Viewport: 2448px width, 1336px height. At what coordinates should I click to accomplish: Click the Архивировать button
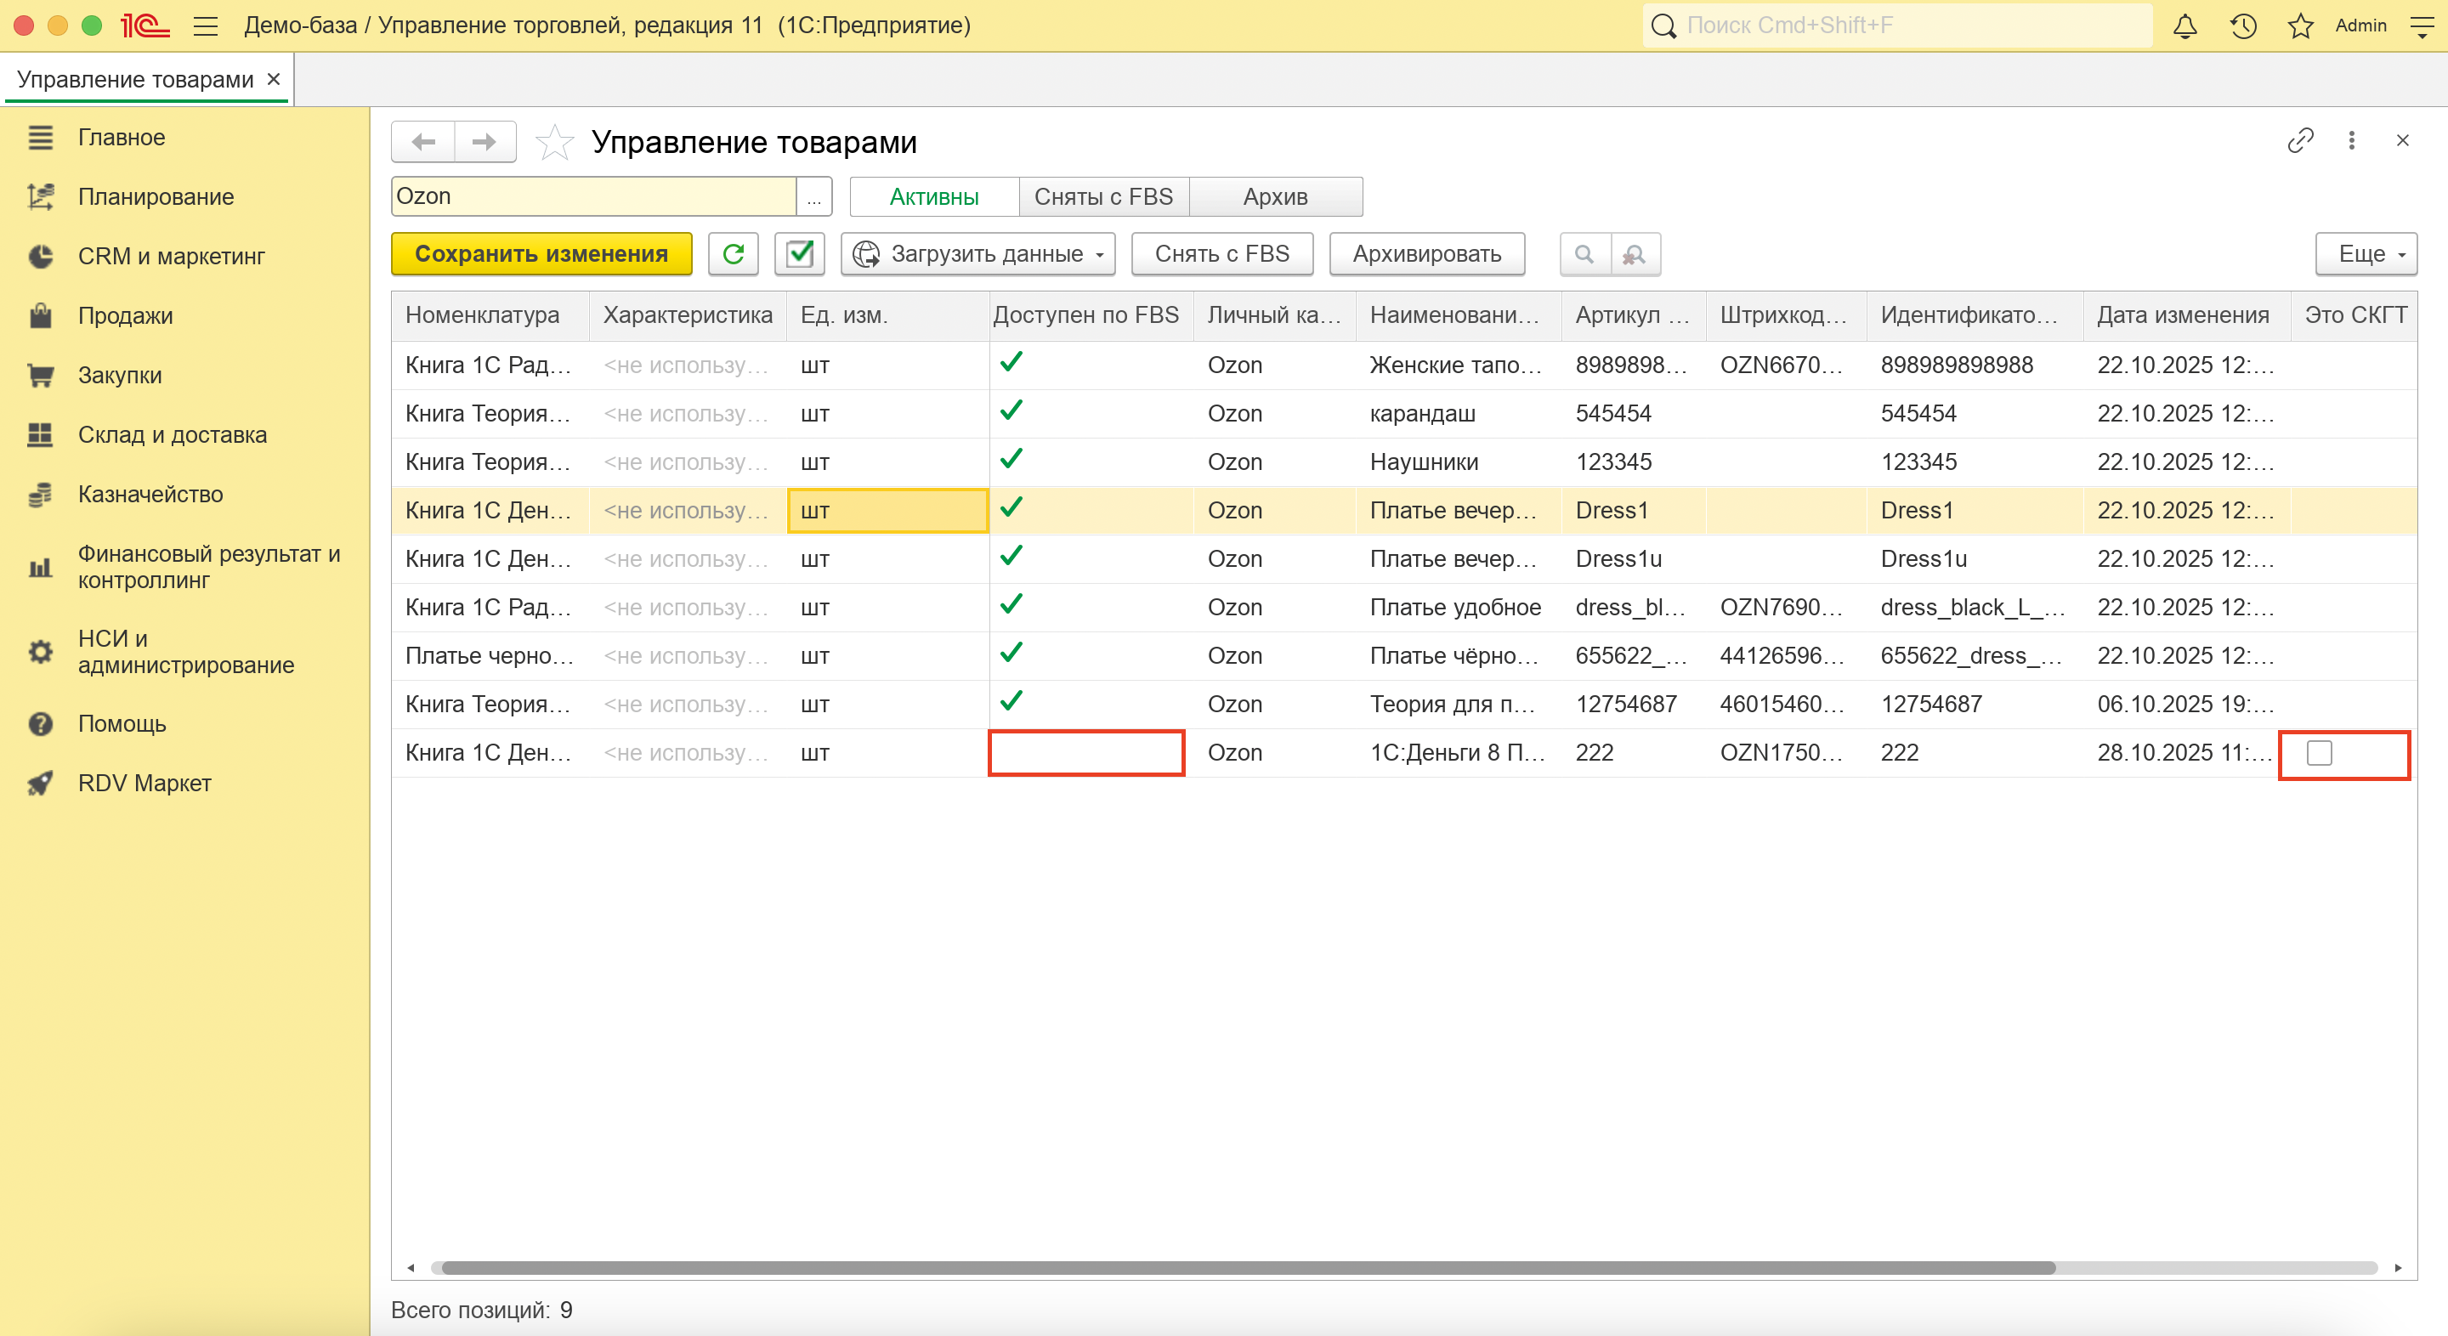pos(1425,254)
